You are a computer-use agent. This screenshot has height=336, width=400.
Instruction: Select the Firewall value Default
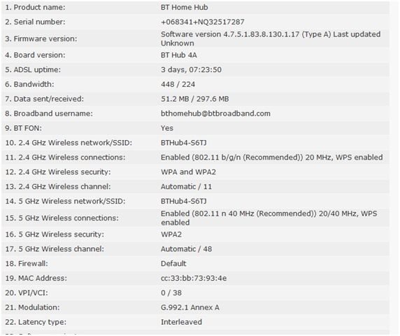tap(173, 263)
